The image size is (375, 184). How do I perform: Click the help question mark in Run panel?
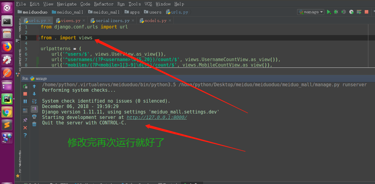click(25, 135)
